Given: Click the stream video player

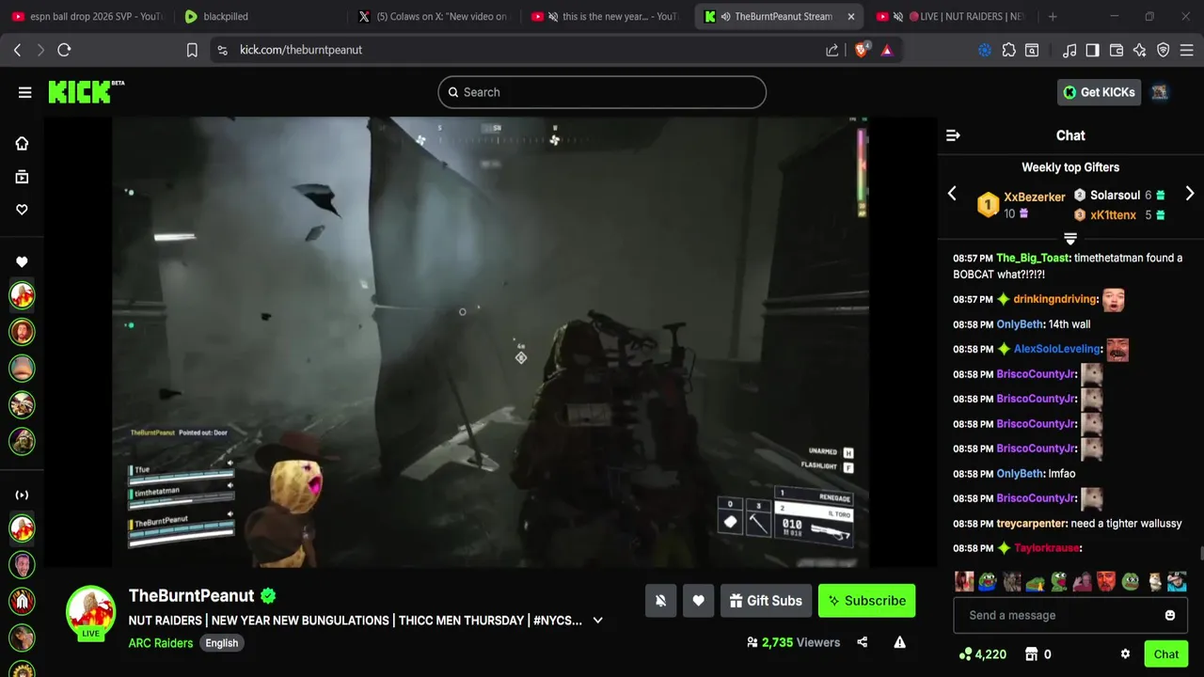Looking at the screenshot, I should point(490,342).
